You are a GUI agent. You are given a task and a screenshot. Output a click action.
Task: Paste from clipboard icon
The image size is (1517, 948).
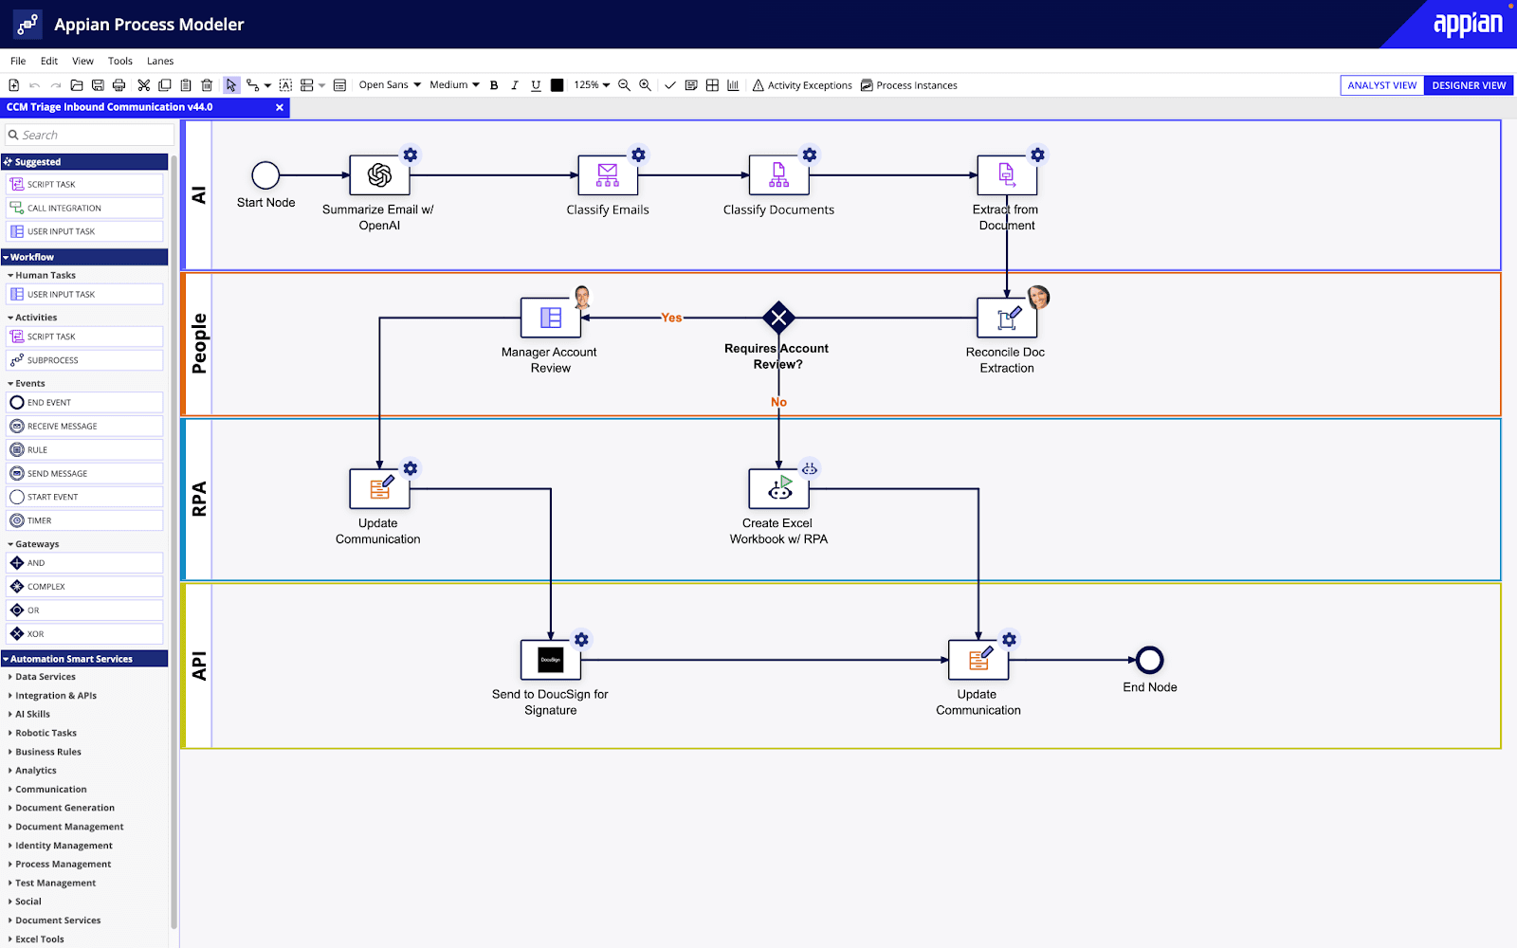click(186, 85)
